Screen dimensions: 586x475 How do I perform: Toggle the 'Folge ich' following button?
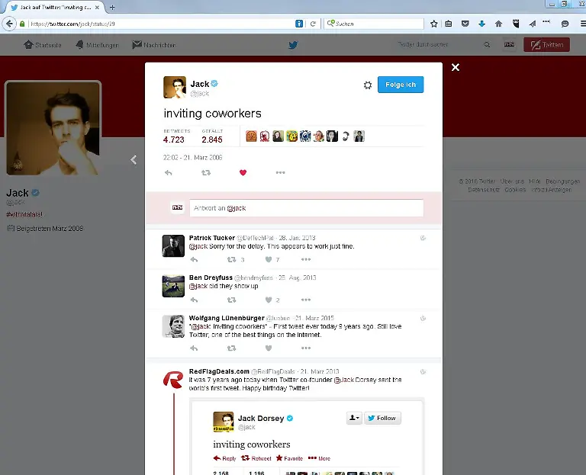pyautogui.click(x=401, y=85)
